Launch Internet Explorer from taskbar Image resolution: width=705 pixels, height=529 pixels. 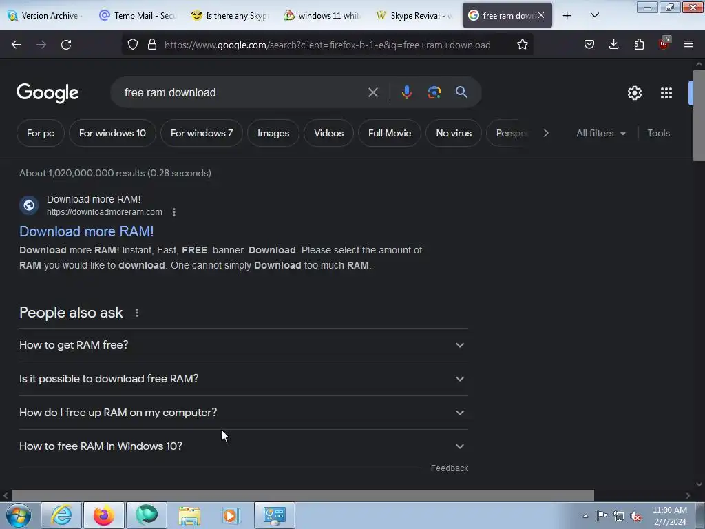click(61, 515)
